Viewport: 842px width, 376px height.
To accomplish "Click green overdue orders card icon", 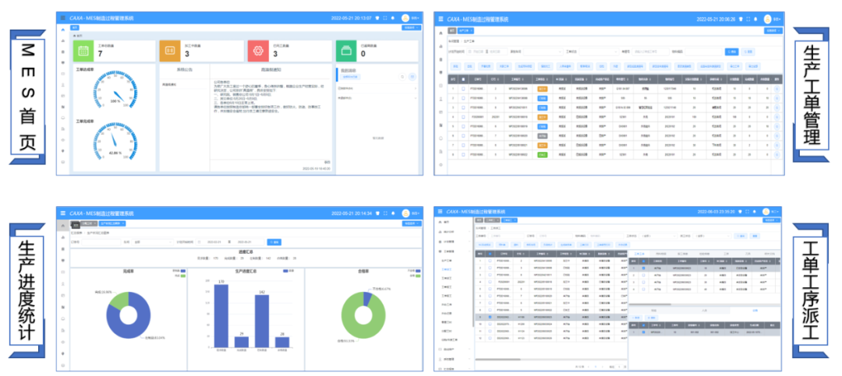I will click(347, 51).
